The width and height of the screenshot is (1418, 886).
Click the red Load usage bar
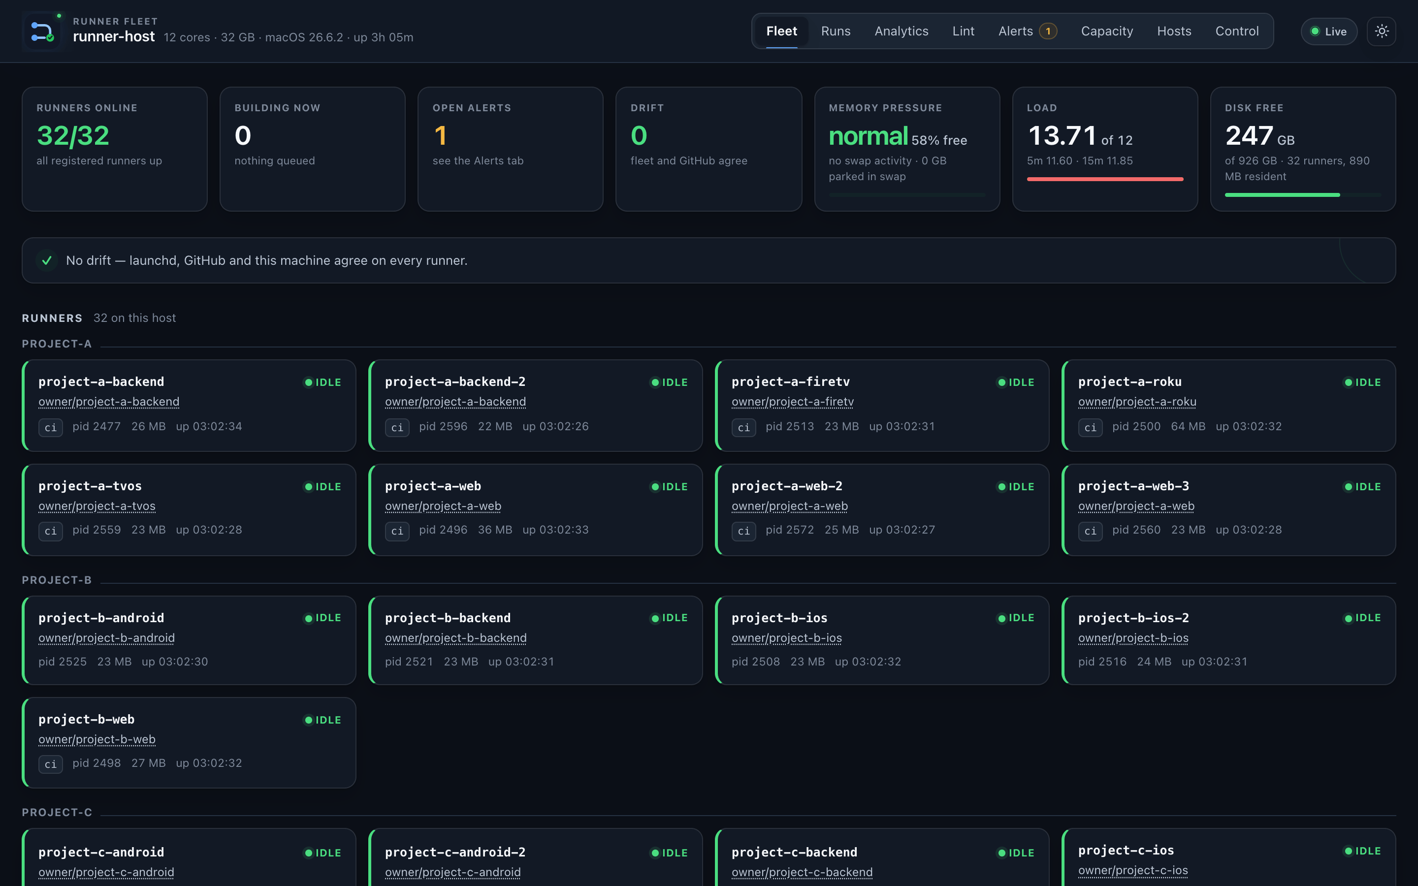[1104, 179]
